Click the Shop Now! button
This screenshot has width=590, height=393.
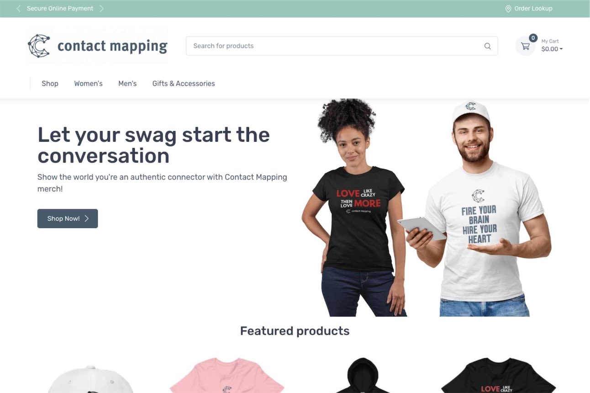[x=68, y=218]
